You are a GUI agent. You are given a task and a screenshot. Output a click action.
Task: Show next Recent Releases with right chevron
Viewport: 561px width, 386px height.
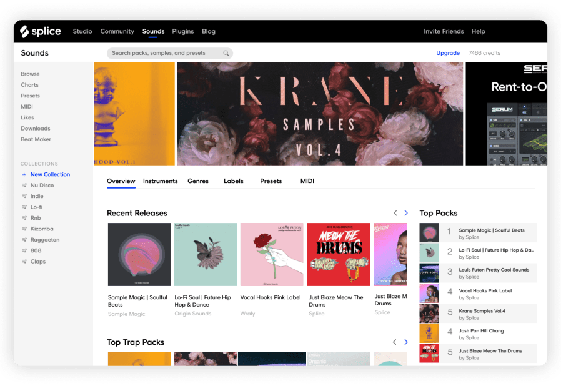click(x=406, y=213)
